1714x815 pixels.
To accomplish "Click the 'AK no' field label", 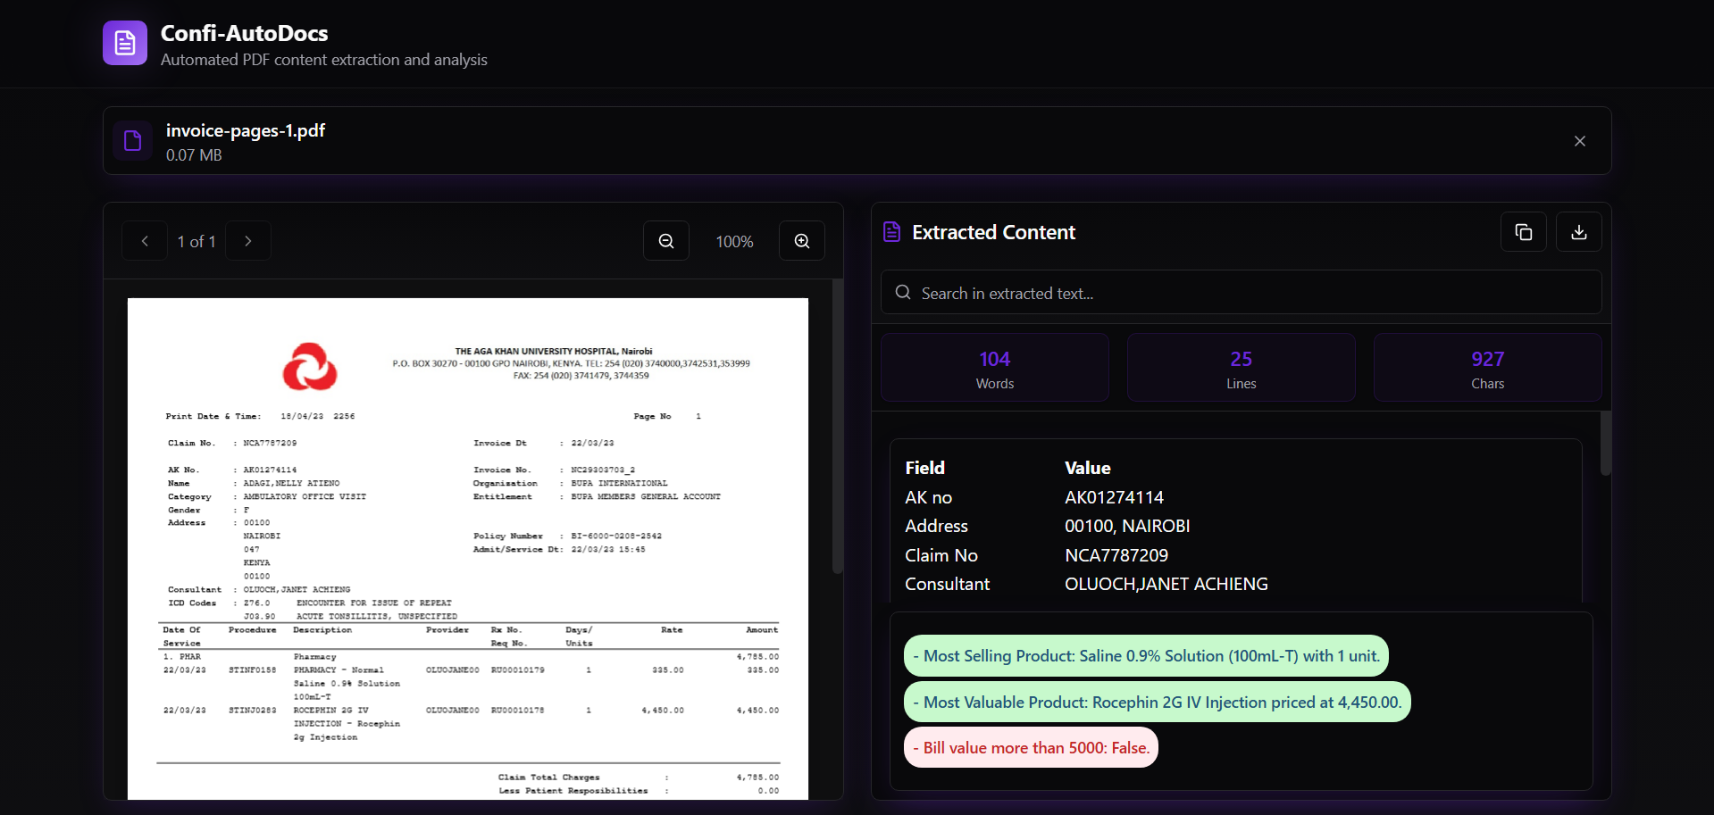I will [928, 497].
